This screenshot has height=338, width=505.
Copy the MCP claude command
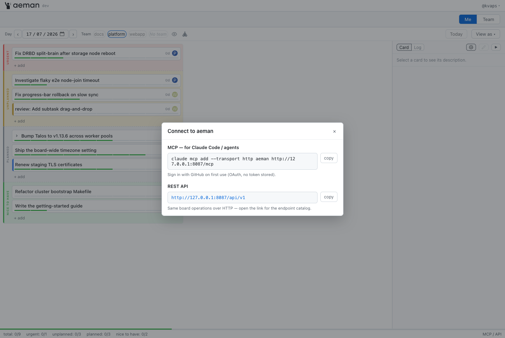tap(329, 158)
